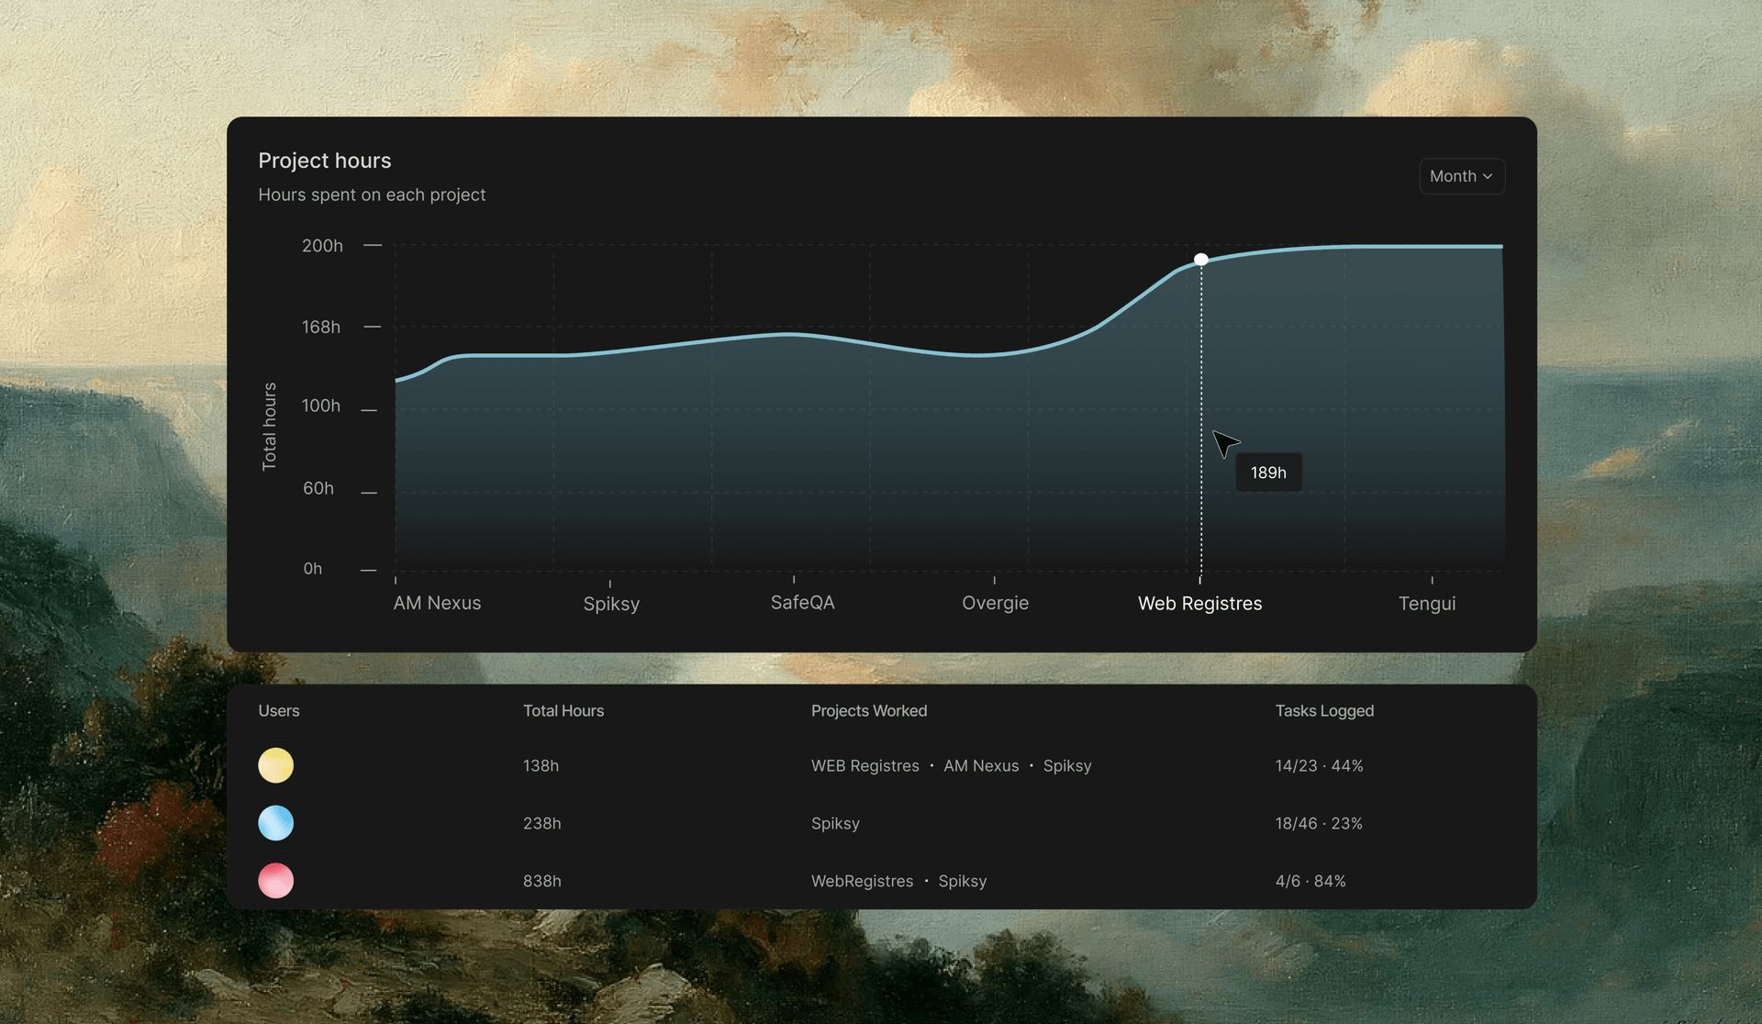This screenshot has width=1762, height=1024.
Task: Open the Month period dropdown
Action: tap(1462, 176)
